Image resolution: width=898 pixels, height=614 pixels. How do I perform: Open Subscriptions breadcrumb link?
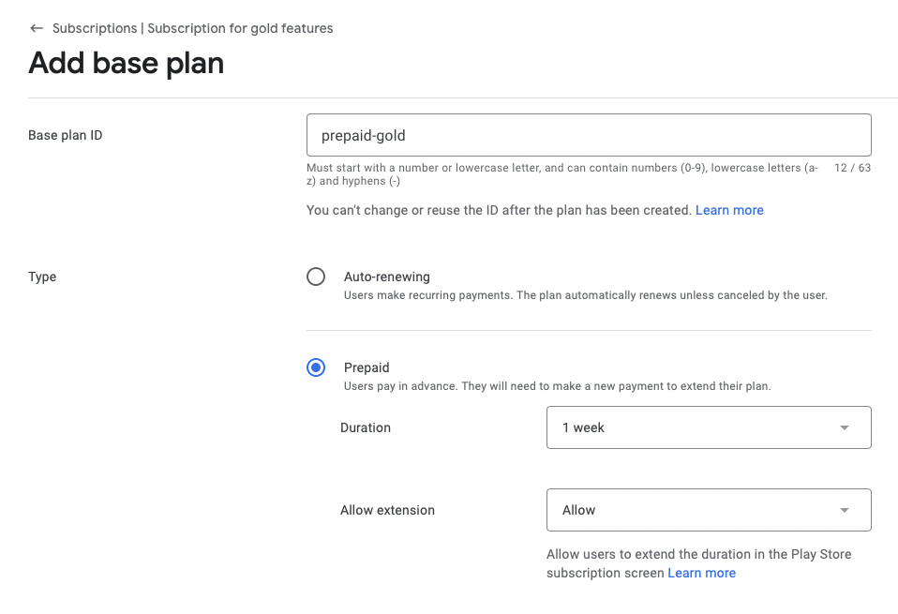coord(95,28)
